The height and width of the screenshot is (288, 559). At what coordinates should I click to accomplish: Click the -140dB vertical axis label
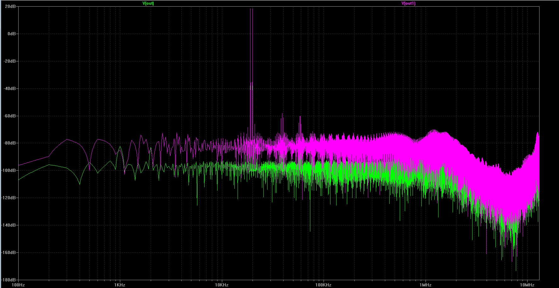point(8,225)
